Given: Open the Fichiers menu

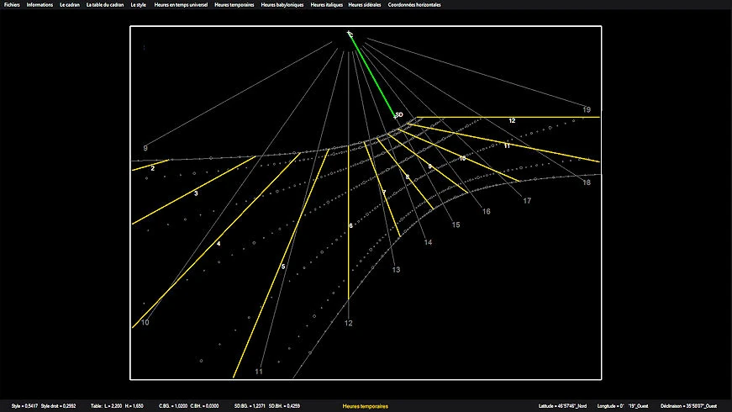Looking at the screenshot, I should (12, 5).
